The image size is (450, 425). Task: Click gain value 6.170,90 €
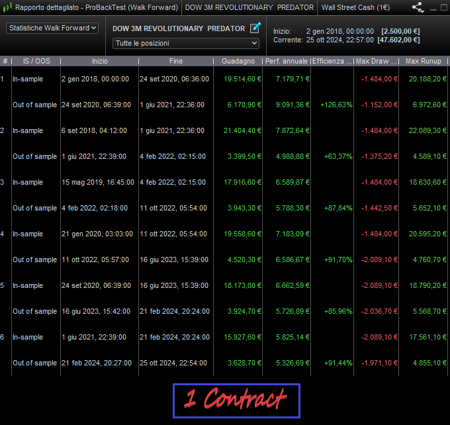point(244,105)
